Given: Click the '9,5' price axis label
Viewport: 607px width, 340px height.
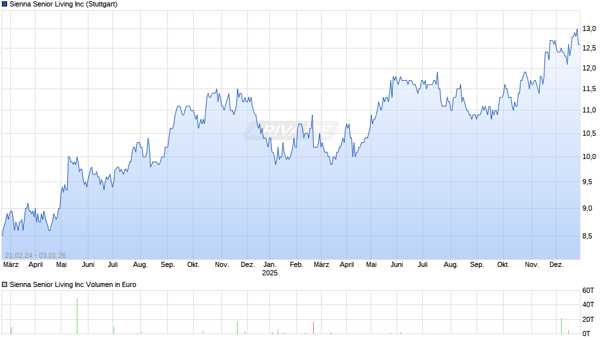Looking at the screenshot, I should click(587, 182).
